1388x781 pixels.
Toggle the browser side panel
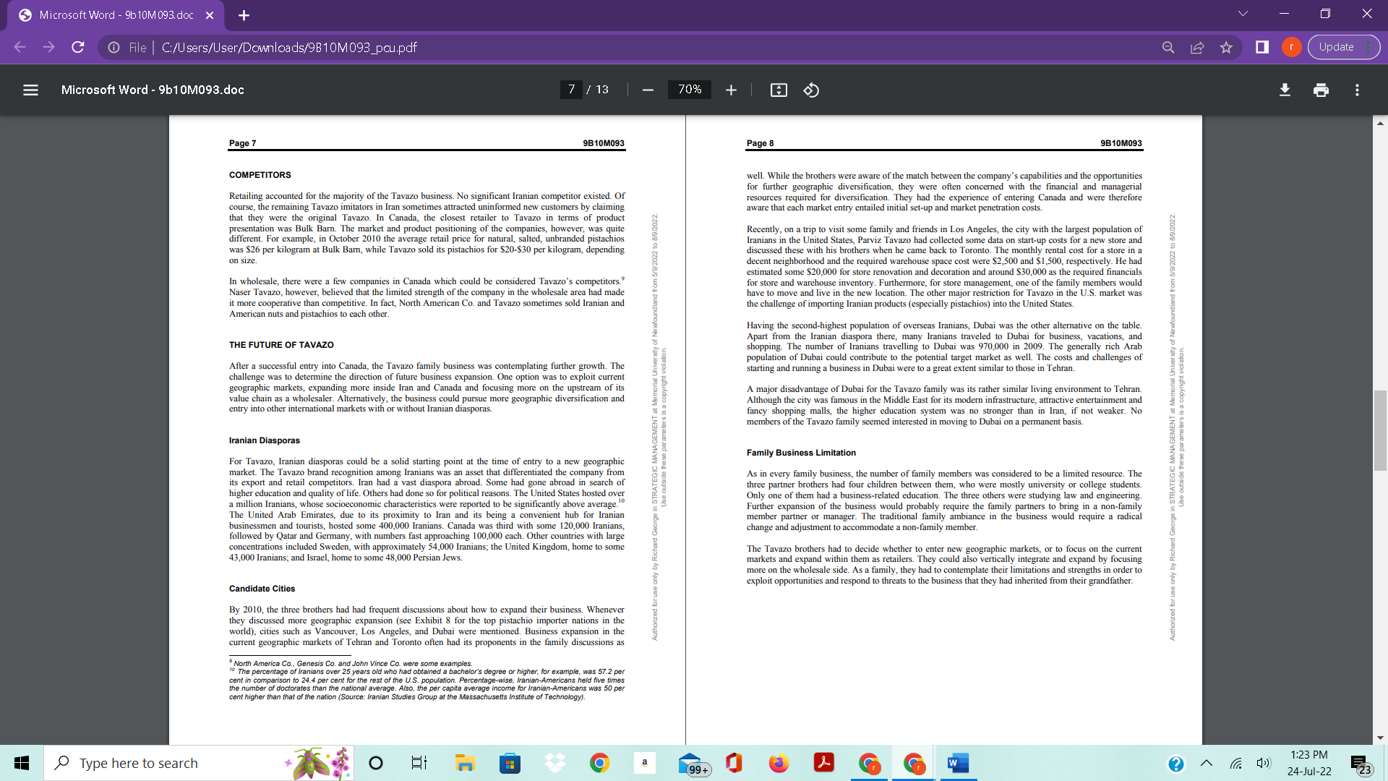1262,47
